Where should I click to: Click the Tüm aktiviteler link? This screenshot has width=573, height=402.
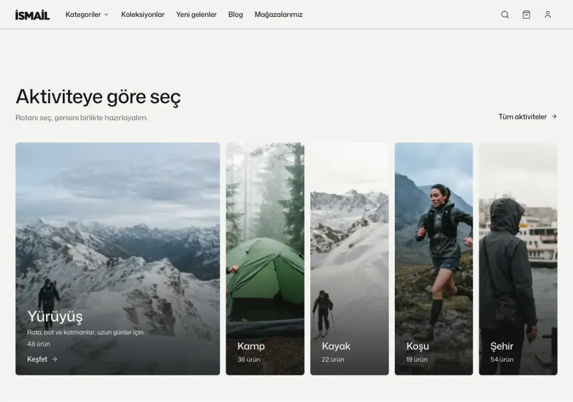pyautogui.click(x=528, y=117)
